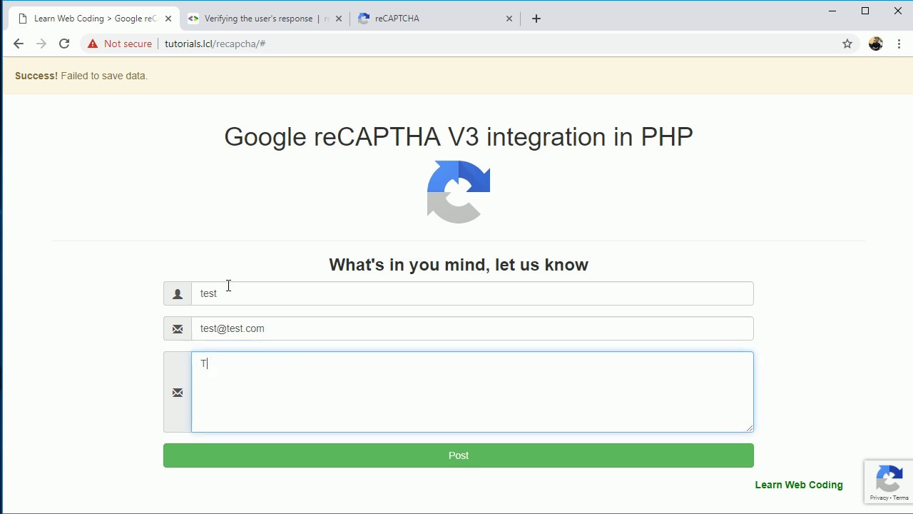Screen dimensions: 913x514
Task: Open the Chrome three-dot menu
Action: [899, 44]
